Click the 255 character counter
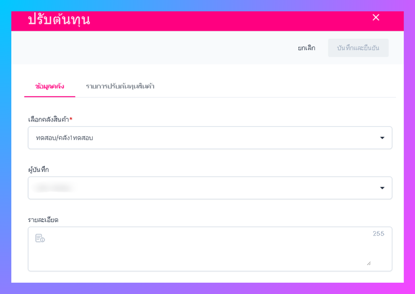415x294 pixels. tap(378, 233)
